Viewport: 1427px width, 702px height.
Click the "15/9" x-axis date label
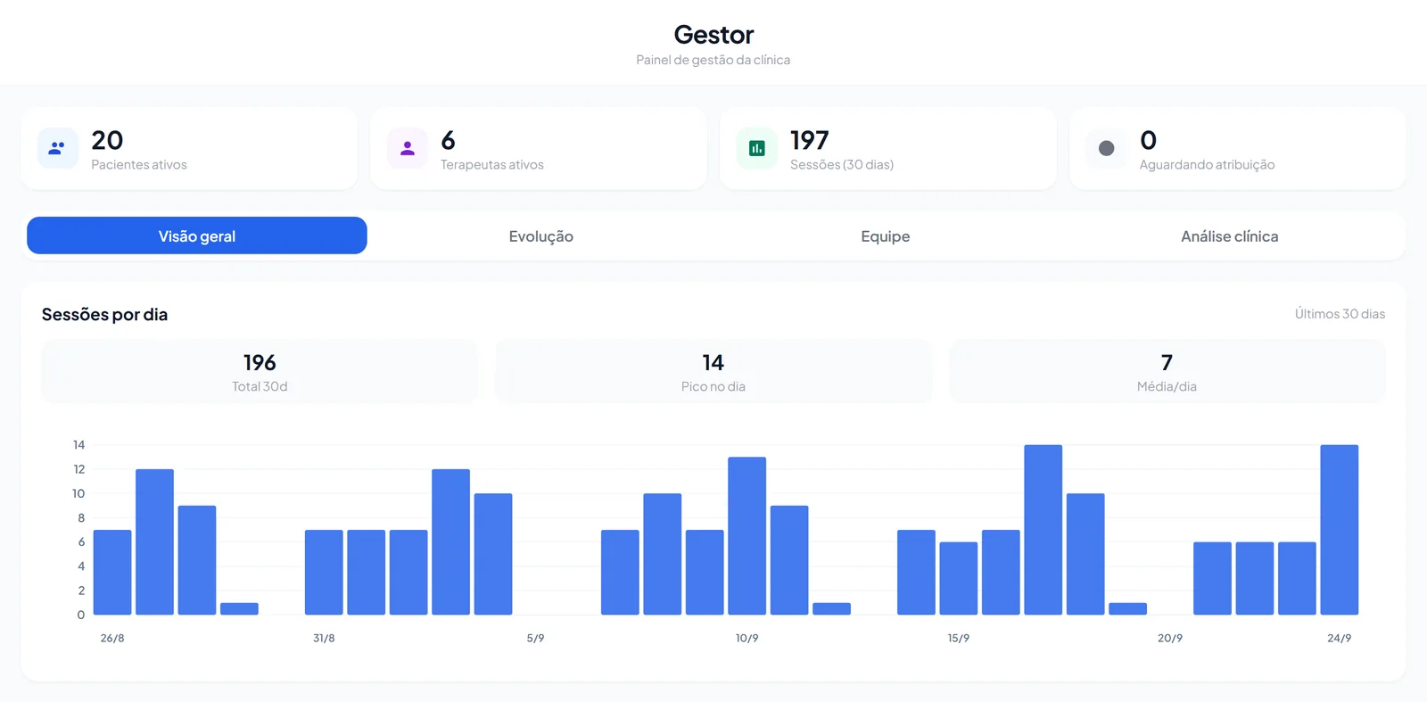click(x=959, y=639)
